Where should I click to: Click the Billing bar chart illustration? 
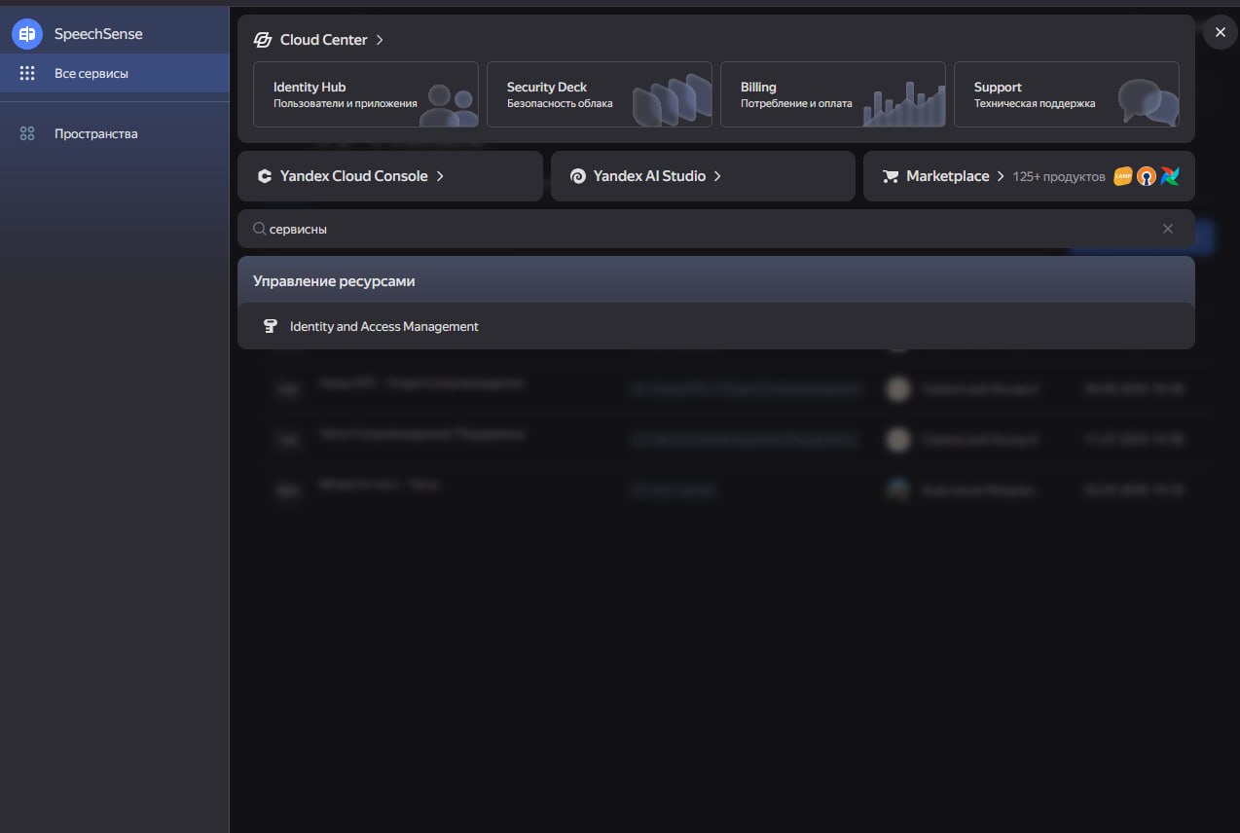click(904, 104)
